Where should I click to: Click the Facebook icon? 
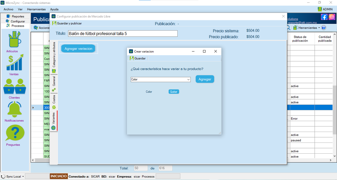coord(324,17)
